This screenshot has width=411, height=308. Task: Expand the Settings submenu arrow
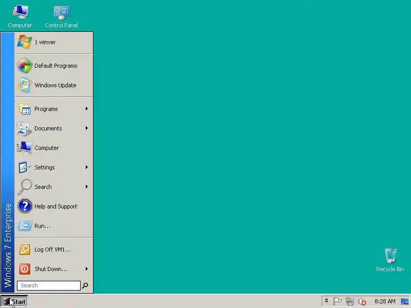(x=87, y=167)
